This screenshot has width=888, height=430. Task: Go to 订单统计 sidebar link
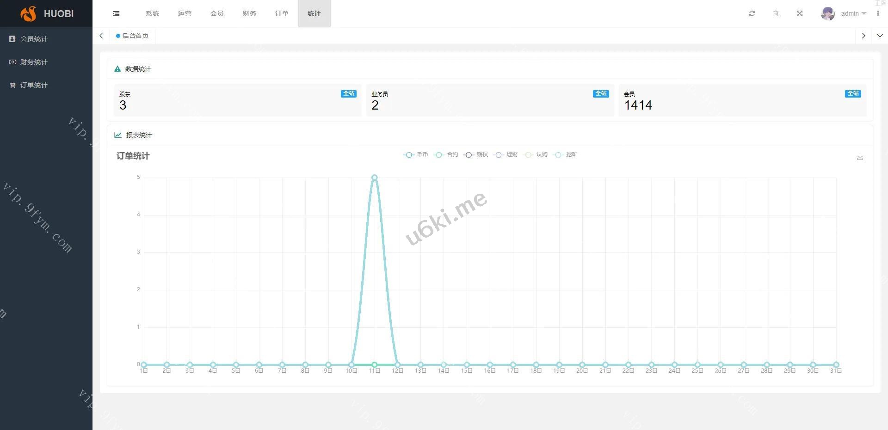click(x=34, y=85)
